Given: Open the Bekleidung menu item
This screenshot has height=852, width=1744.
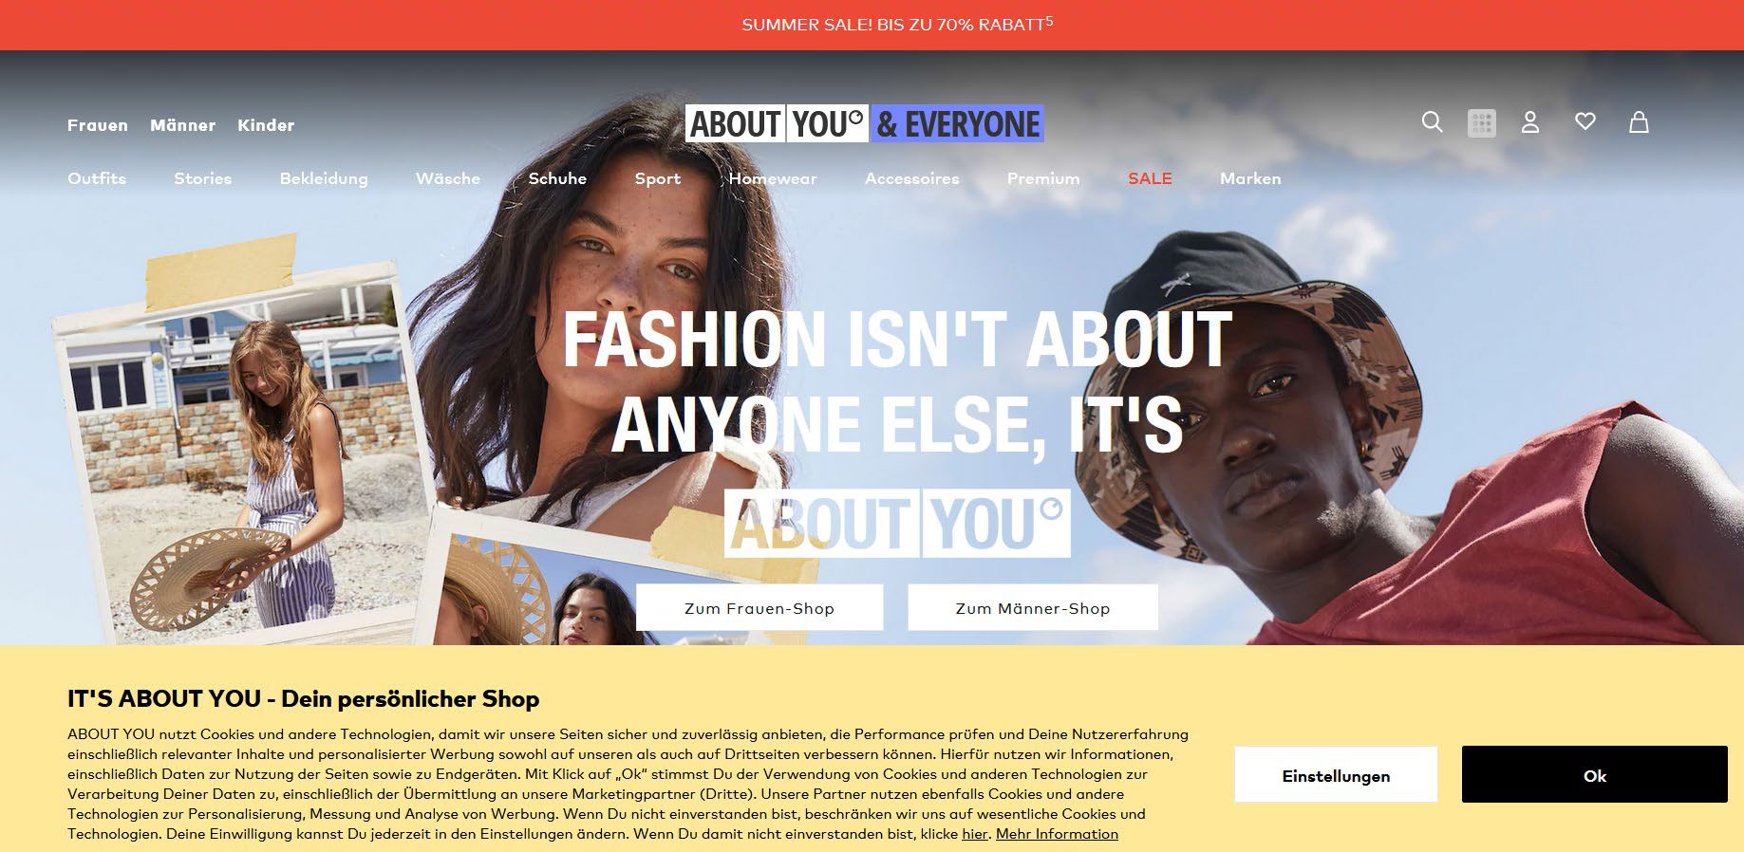Looking at the screenshot, I should tap(324, 178).
